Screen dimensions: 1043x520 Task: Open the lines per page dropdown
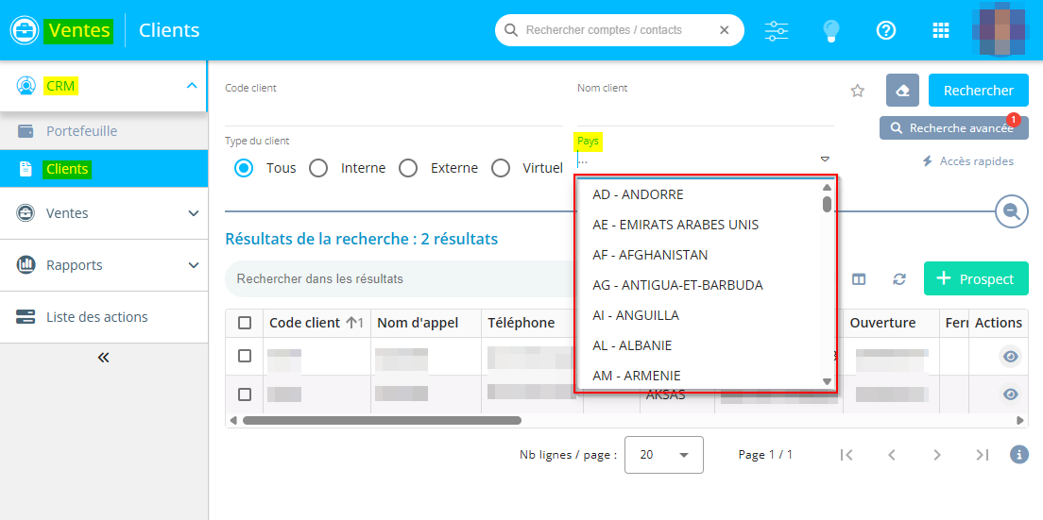pos(664,454)
